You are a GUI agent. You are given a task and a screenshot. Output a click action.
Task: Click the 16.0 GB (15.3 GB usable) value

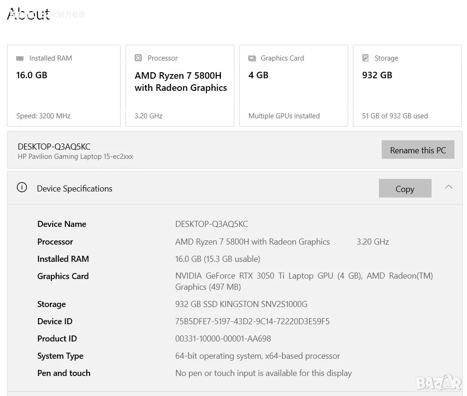(x=218, y=259)
